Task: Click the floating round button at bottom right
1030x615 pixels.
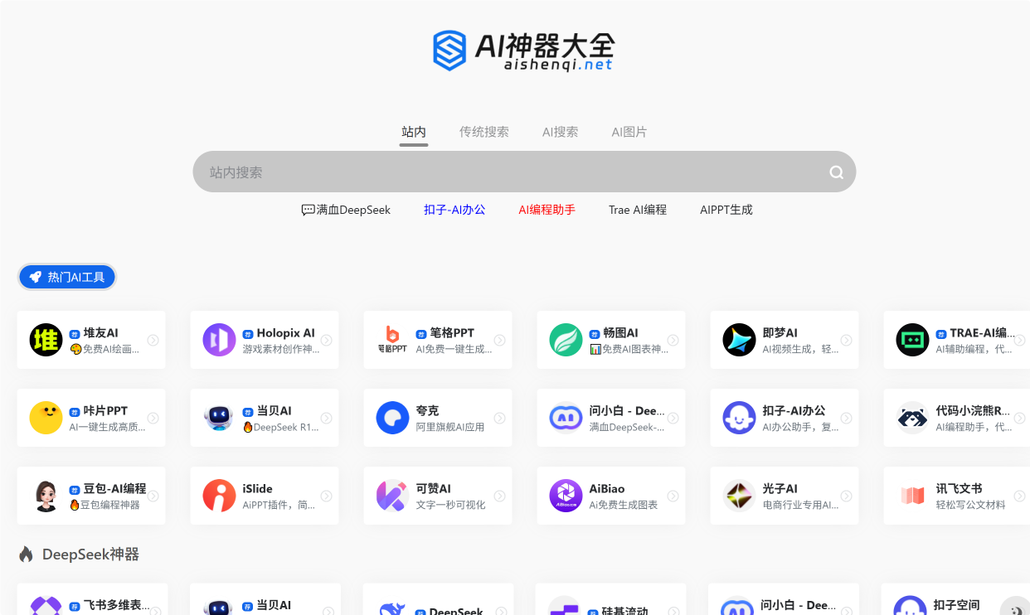Action: pos(1016,608)
